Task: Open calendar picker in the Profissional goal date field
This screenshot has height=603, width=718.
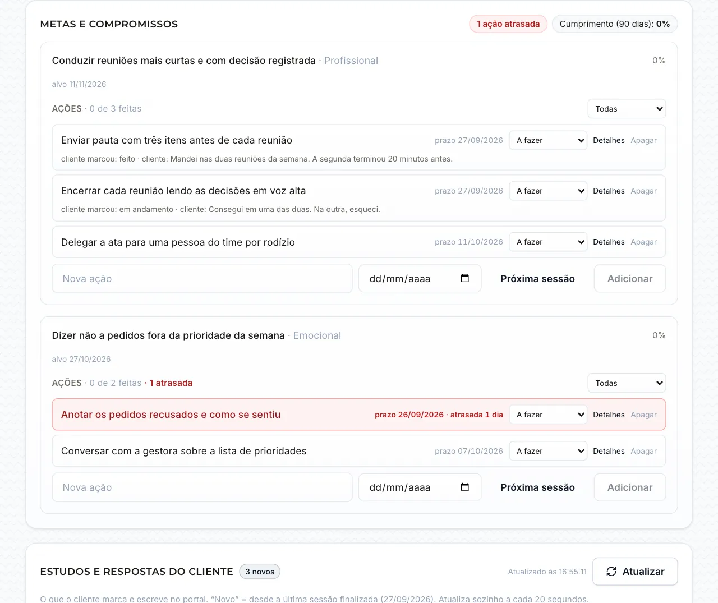Action: [x=465, y=278]
